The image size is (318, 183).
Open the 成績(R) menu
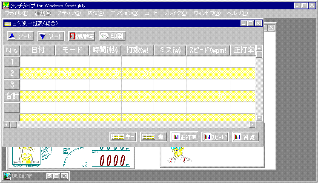coord(95,13)
